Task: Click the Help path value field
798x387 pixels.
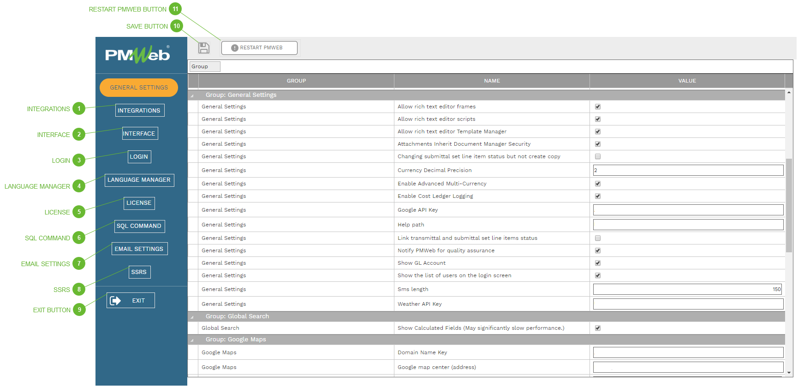Action: [x=688, y=225]
